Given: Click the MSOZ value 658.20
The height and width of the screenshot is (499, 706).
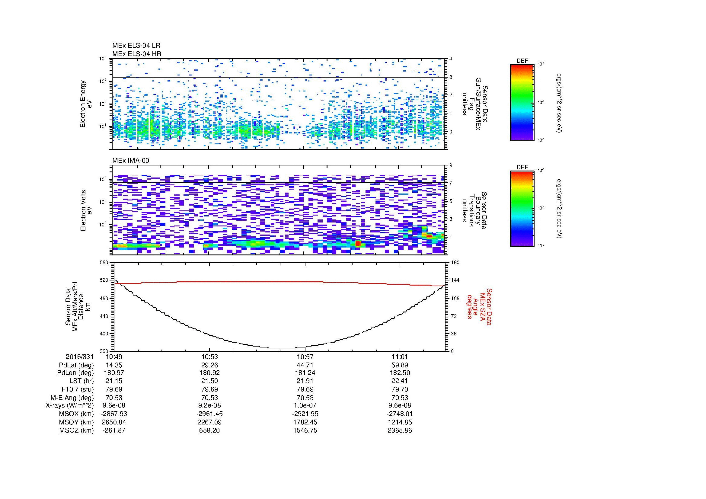Looking at the screenshot, I should [x=209, y=430].
